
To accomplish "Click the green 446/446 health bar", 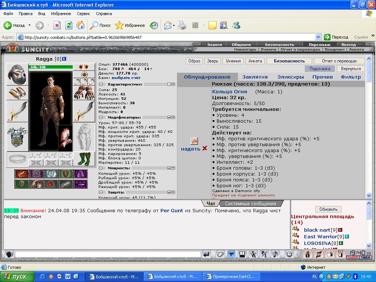I will coord(51,67).
